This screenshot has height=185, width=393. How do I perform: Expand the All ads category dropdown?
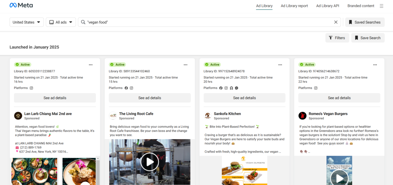[x=61, y=22]
